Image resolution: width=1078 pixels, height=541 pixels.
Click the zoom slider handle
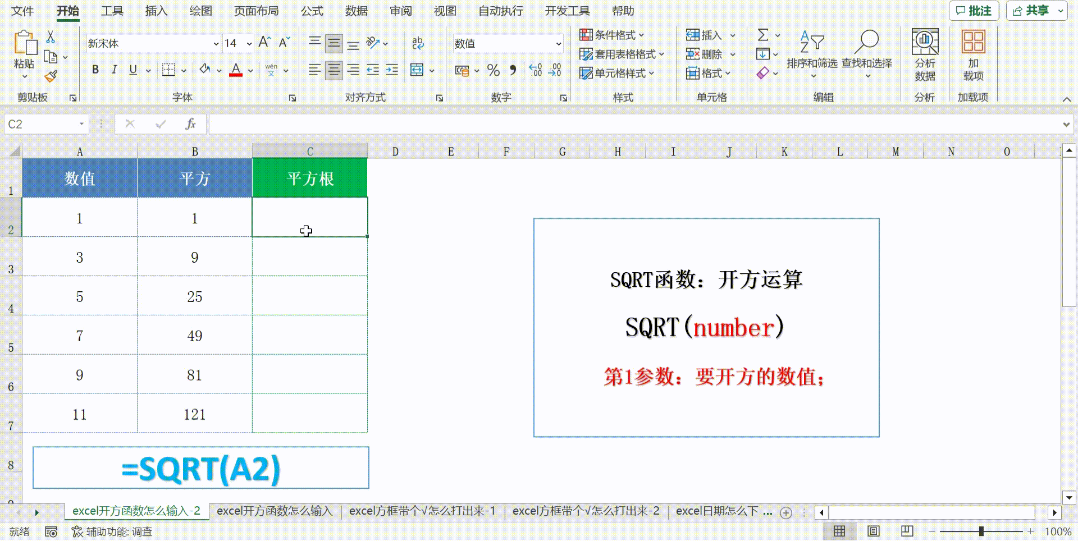[981, 531]
